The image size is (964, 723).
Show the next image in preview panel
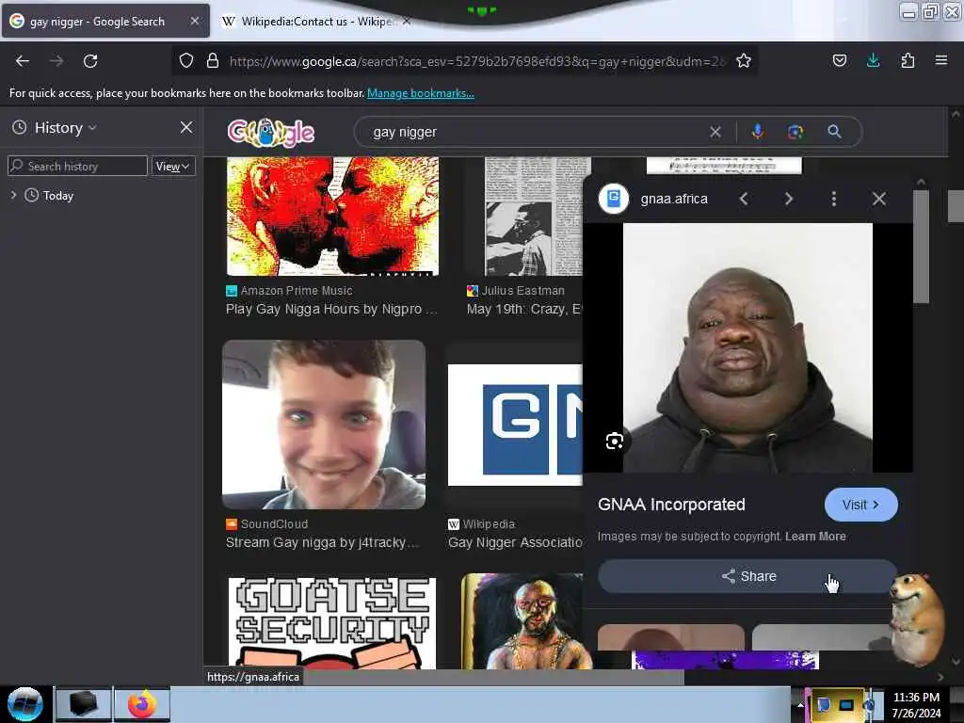click(789, 199)
